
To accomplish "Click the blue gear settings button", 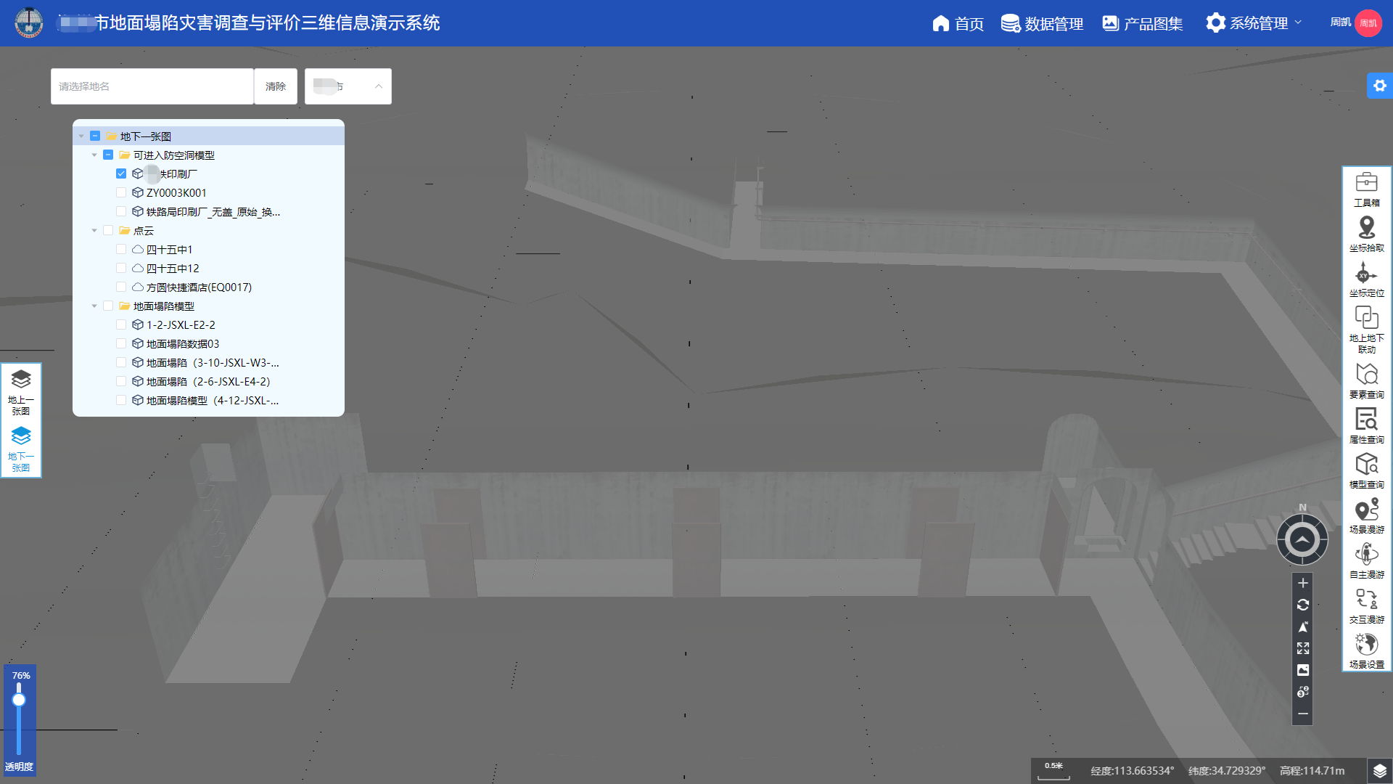I will 1379,86.
